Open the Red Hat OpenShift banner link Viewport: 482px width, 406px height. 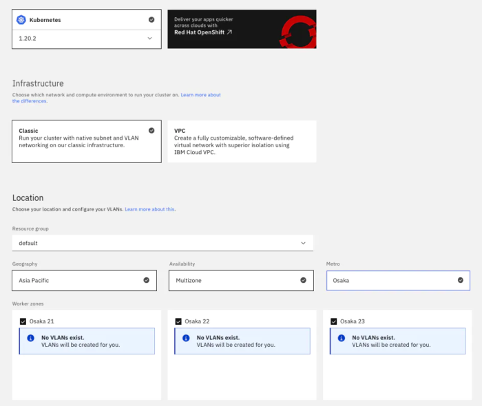click(242, 29)
